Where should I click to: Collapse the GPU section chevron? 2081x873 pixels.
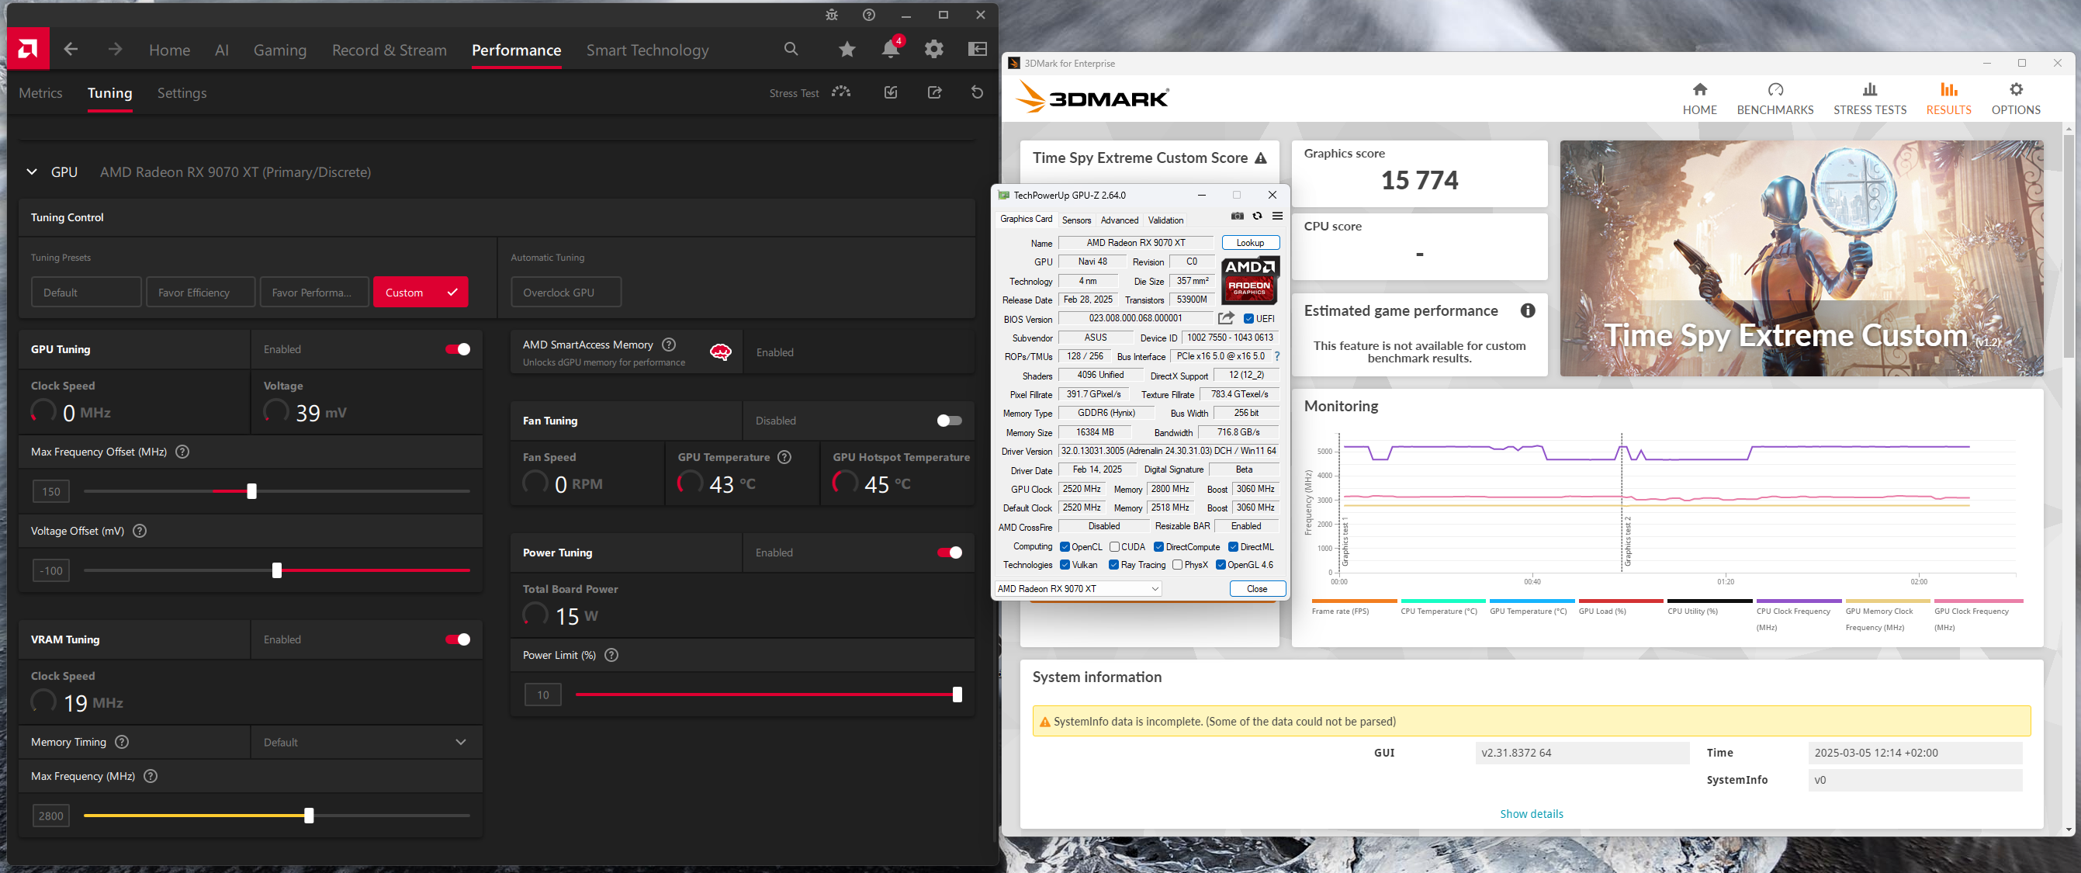(x=32, y=171)
